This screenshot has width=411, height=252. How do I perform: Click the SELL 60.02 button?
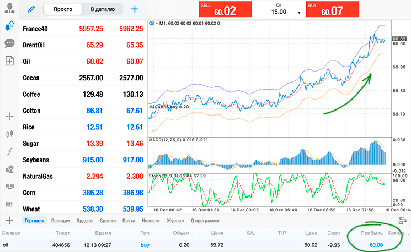click(x=226, y=9)
